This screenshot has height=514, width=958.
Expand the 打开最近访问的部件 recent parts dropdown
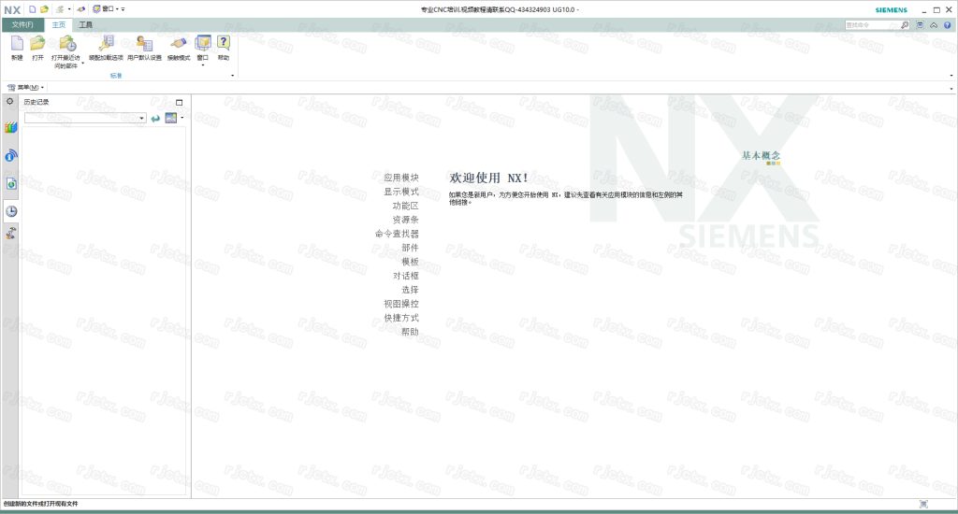[82, 64]
